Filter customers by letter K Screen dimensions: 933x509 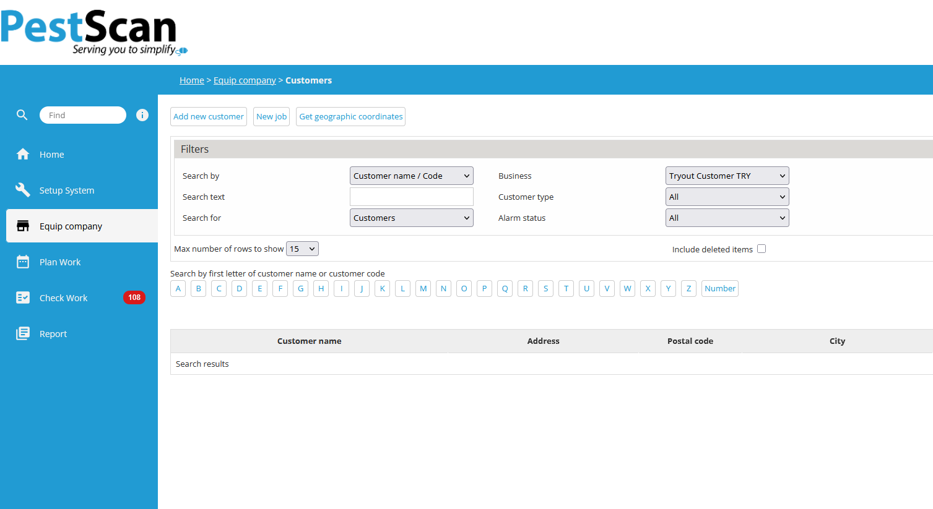point(383,288)
